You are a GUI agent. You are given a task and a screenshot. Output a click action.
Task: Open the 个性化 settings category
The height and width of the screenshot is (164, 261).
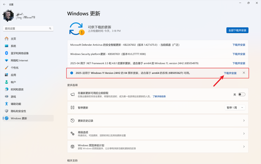tap(28, 68)
